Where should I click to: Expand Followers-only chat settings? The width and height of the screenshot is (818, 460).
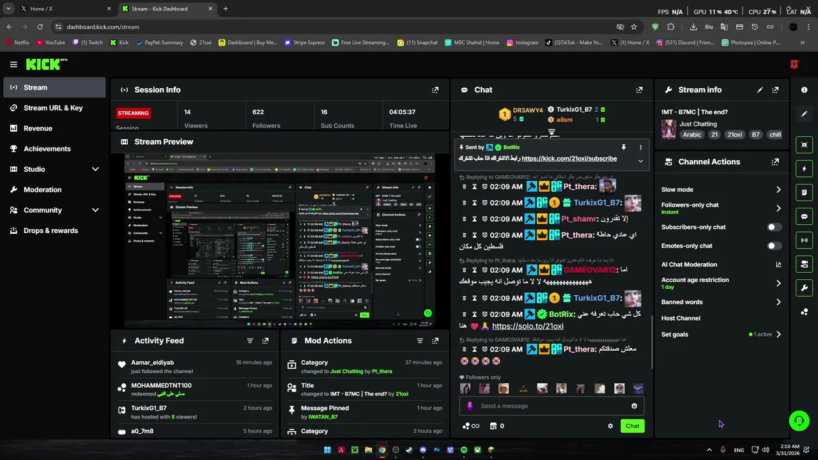778,208
